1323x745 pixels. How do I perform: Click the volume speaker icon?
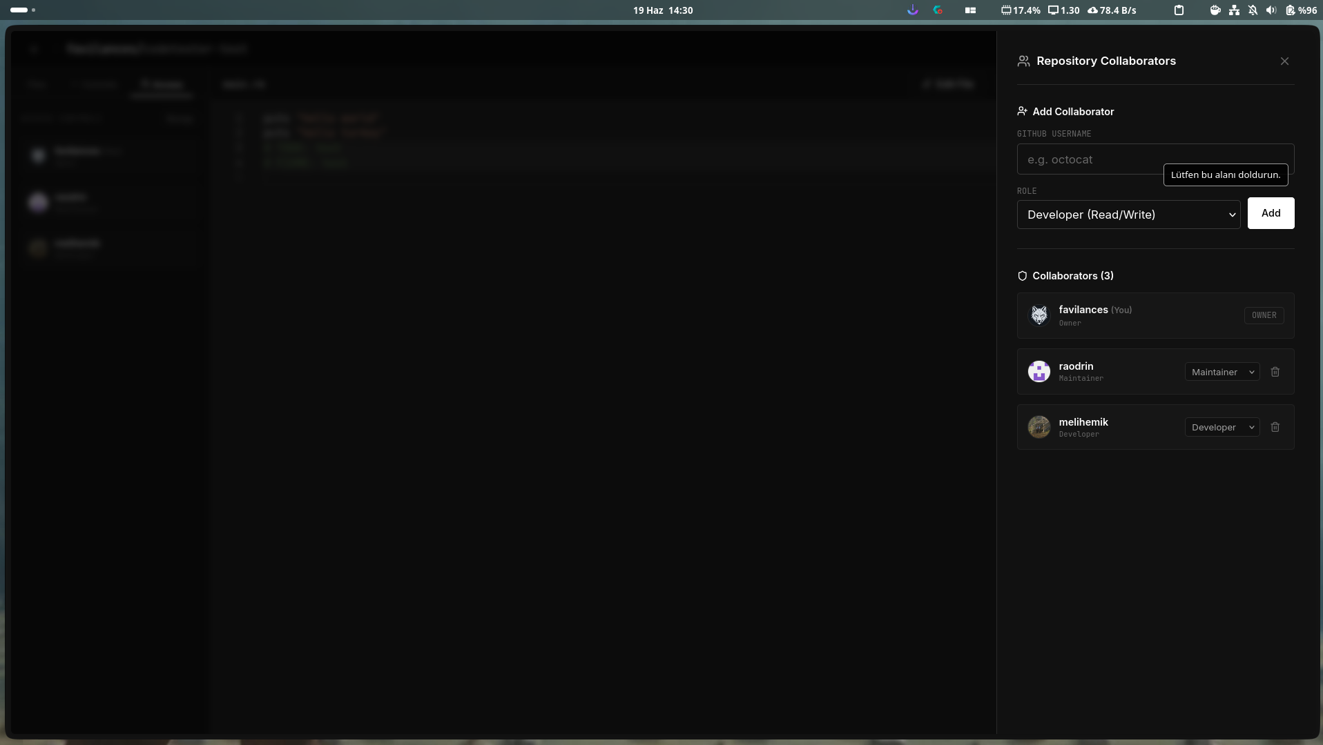tap(1271, 10)
